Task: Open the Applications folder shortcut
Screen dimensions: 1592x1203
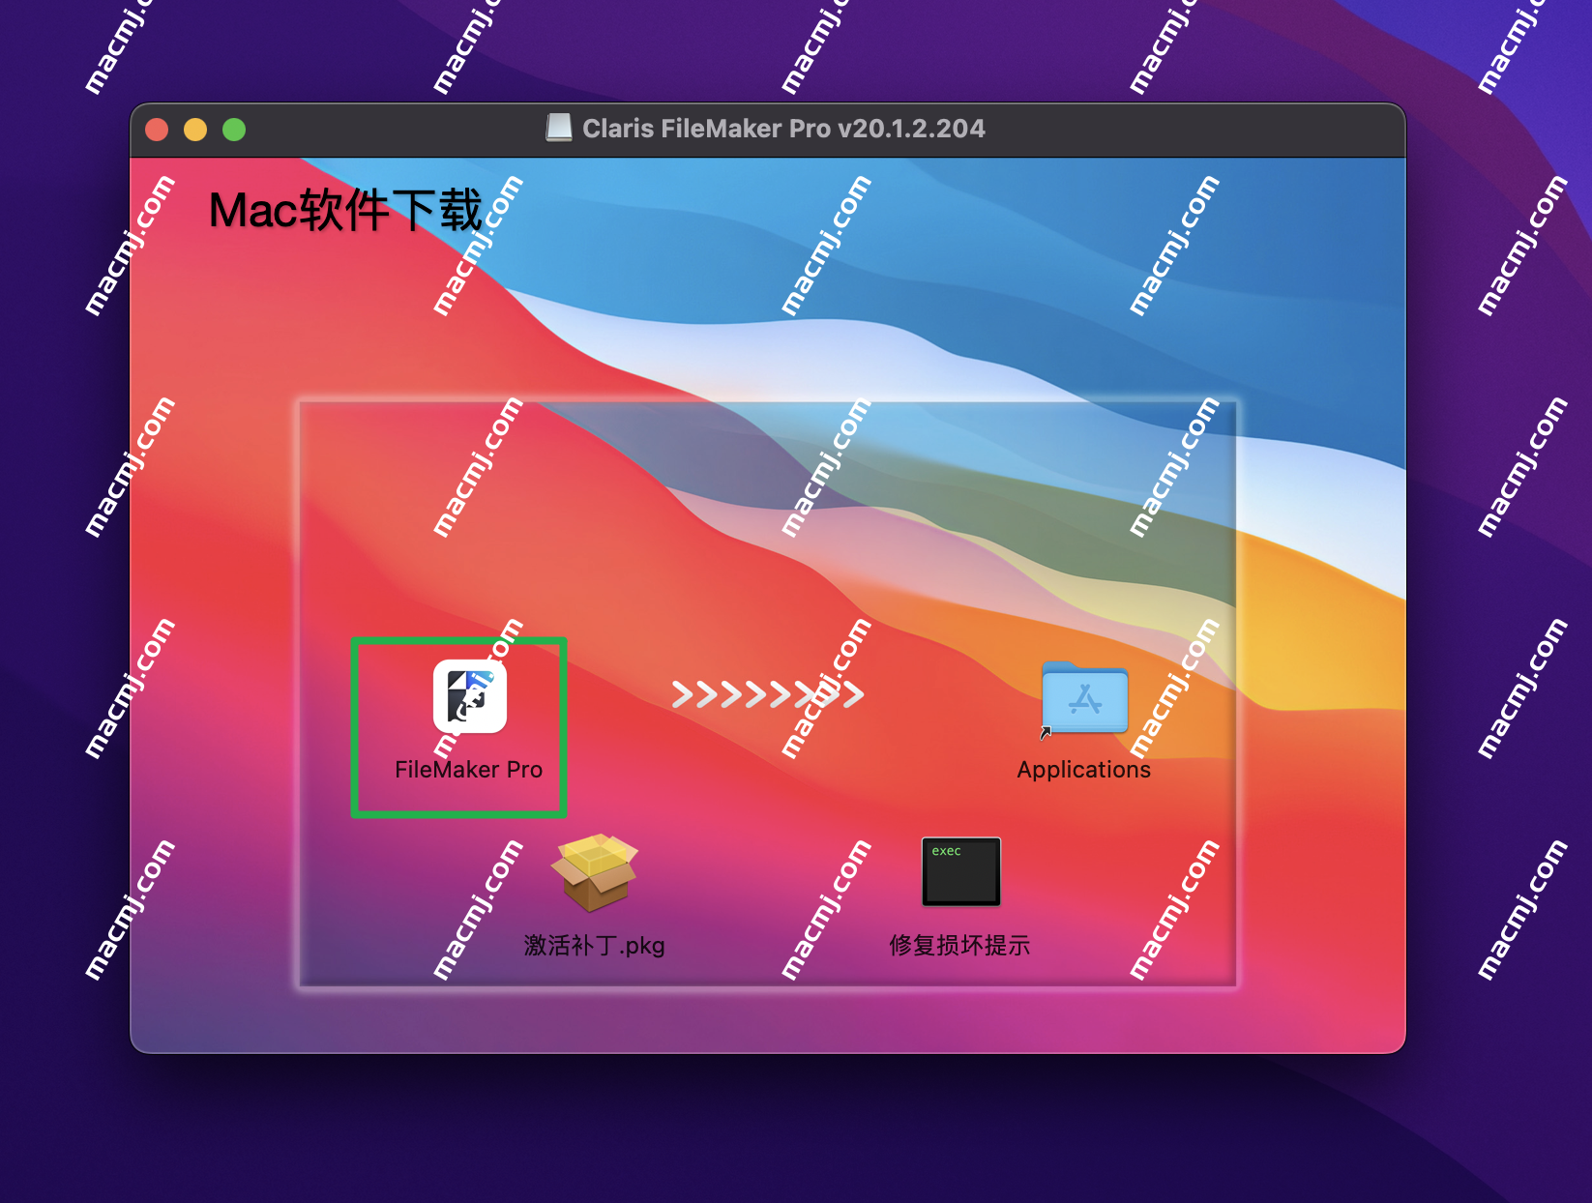Action: pyautogui.click(x=1084, y=698)
